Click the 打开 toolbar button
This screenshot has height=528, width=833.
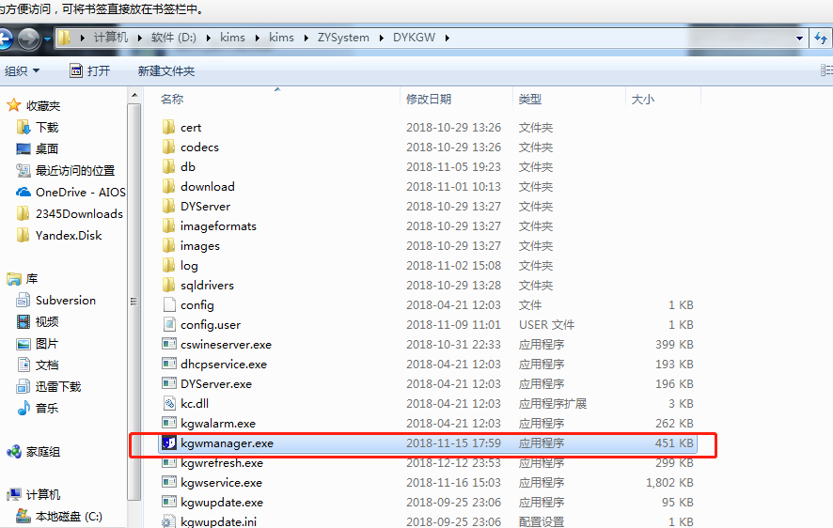89,70
